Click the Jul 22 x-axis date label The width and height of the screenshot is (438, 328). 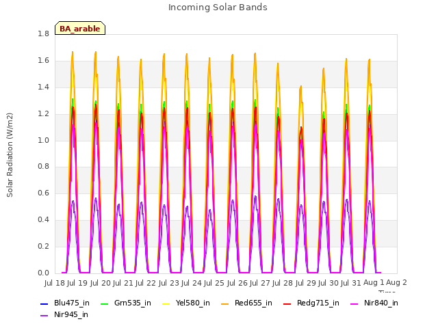(146, 283)
